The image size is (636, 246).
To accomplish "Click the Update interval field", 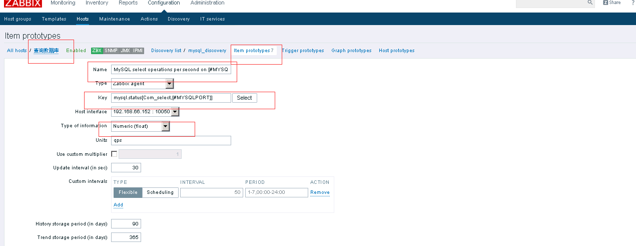I will [126, 167].
